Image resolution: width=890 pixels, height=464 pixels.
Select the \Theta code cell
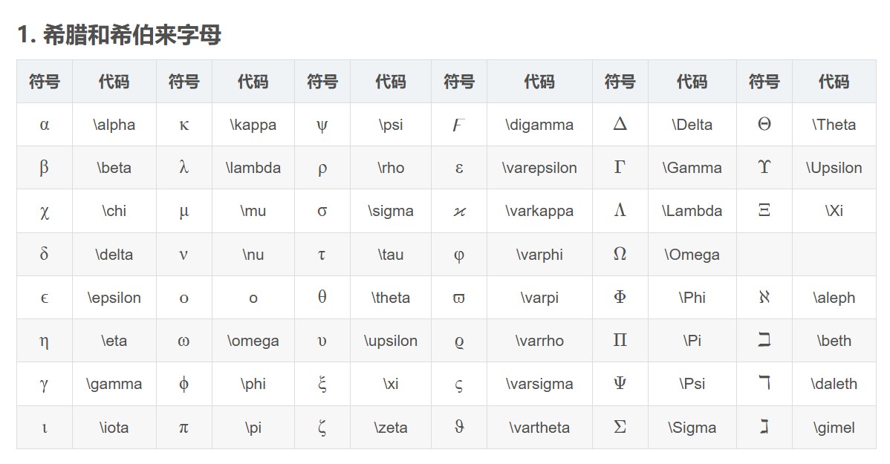point(834,125)
